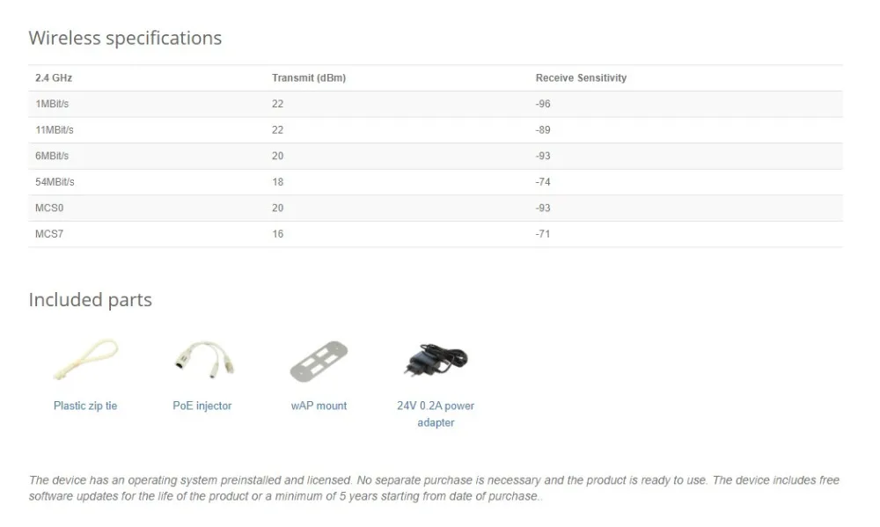Click the 2.4 GHz column header
The height and width of the screenshot is (527, 880).
[54, 78]
